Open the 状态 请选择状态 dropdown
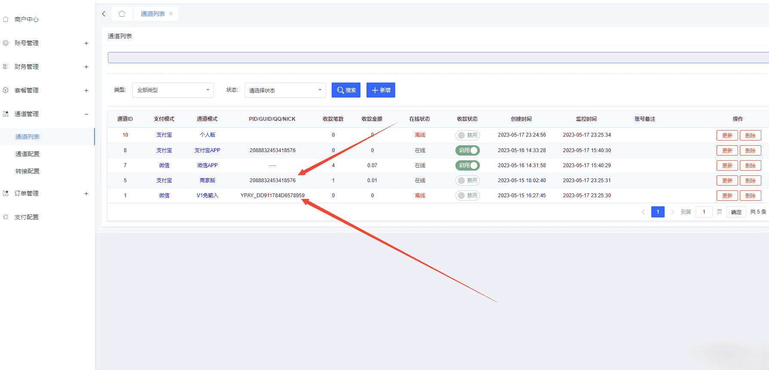The image size is (769, 370). (x=285, y=90)
